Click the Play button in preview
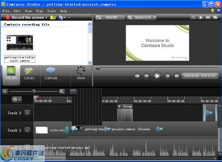222x162 pixels. (157, 76)
